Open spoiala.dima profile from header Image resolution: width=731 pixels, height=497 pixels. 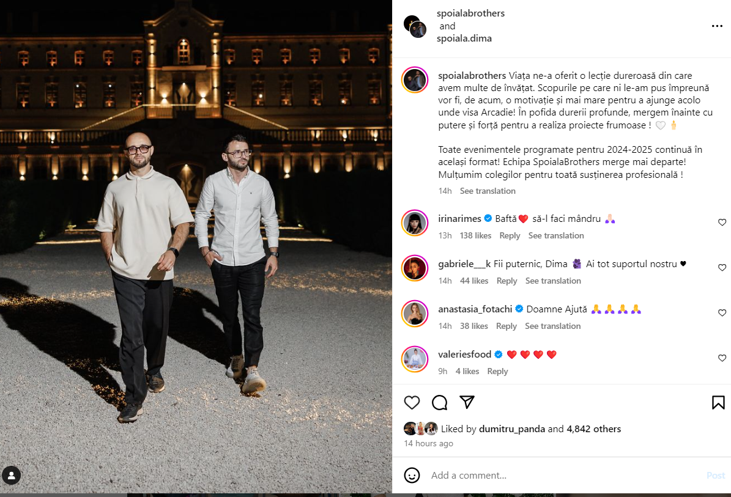(x=464, y=38)
